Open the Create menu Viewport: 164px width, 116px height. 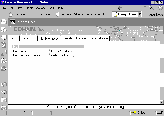[x=29, y=8]
